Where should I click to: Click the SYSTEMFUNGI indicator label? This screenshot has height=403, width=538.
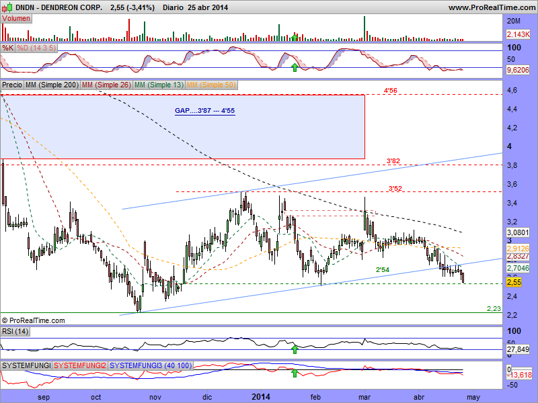26,365
